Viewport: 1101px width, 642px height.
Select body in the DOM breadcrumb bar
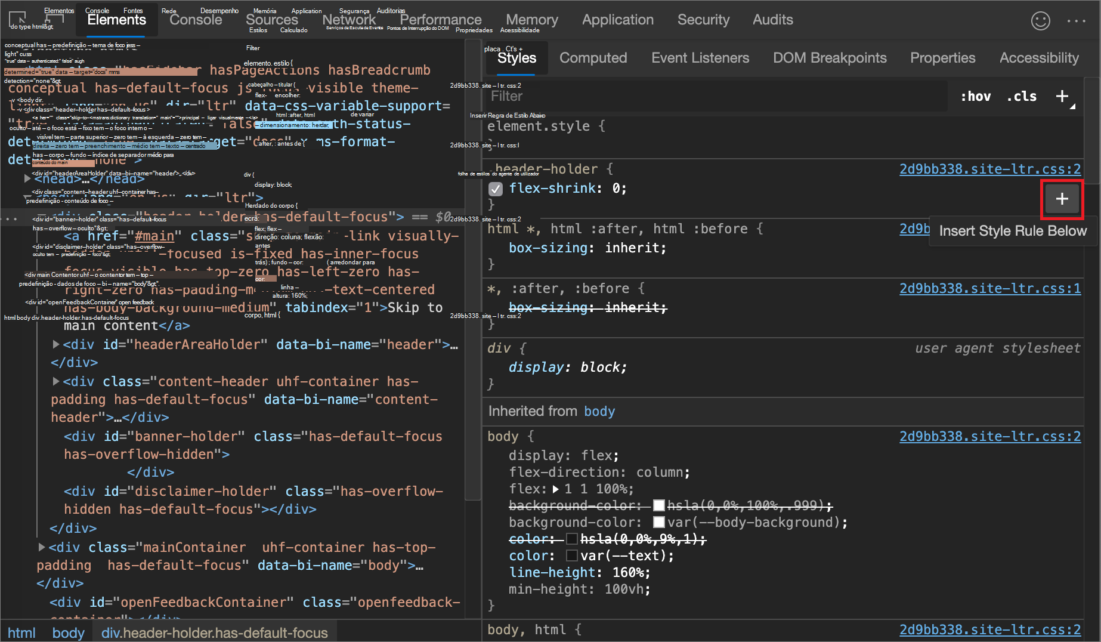pyautogui.click(x=68, y=632)
